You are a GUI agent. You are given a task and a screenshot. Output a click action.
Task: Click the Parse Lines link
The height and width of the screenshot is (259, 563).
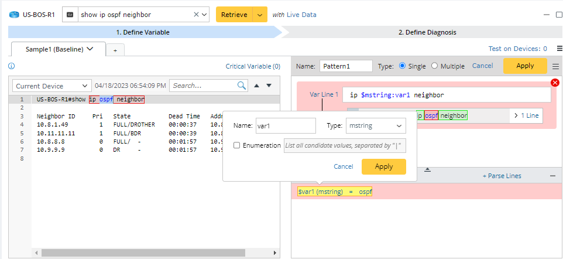tap(502, 176)
